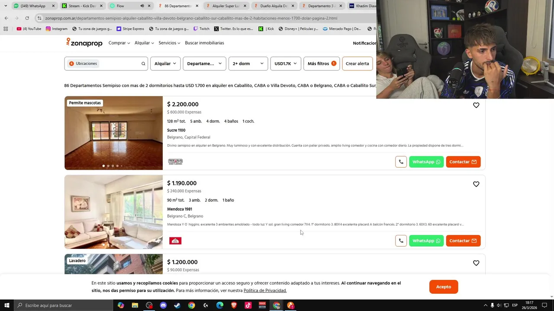
Task: Open Más filtros panel
Action: pos(322,63)
